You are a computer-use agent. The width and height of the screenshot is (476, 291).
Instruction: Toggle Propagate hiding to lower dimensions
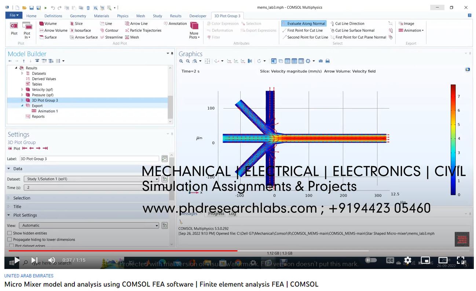tap(10, 240)
